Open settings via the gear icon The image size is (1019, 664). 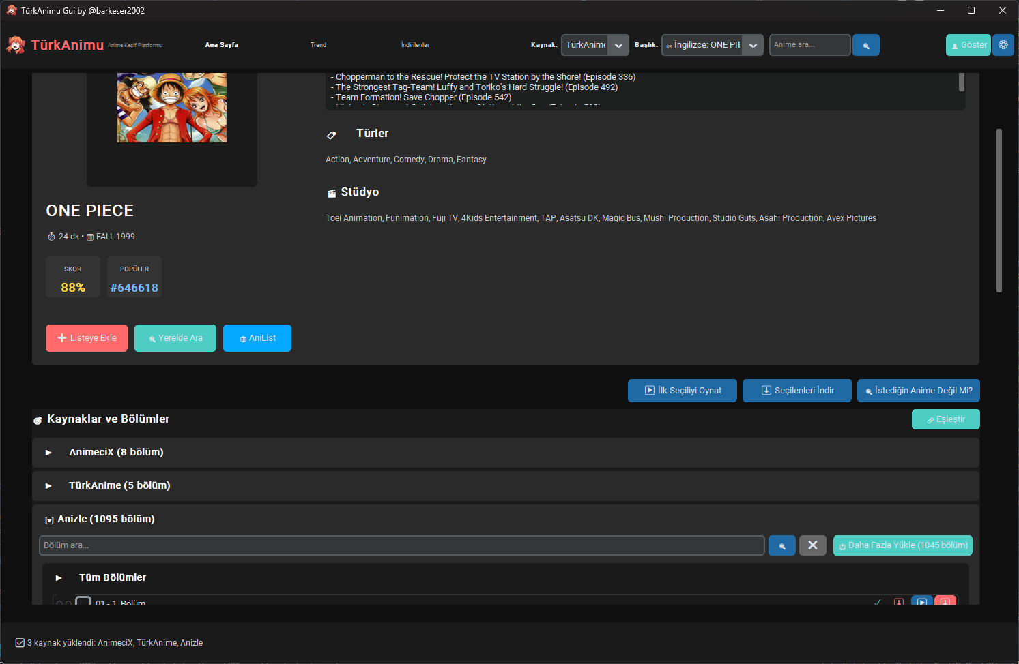(x=1003, y=45)
